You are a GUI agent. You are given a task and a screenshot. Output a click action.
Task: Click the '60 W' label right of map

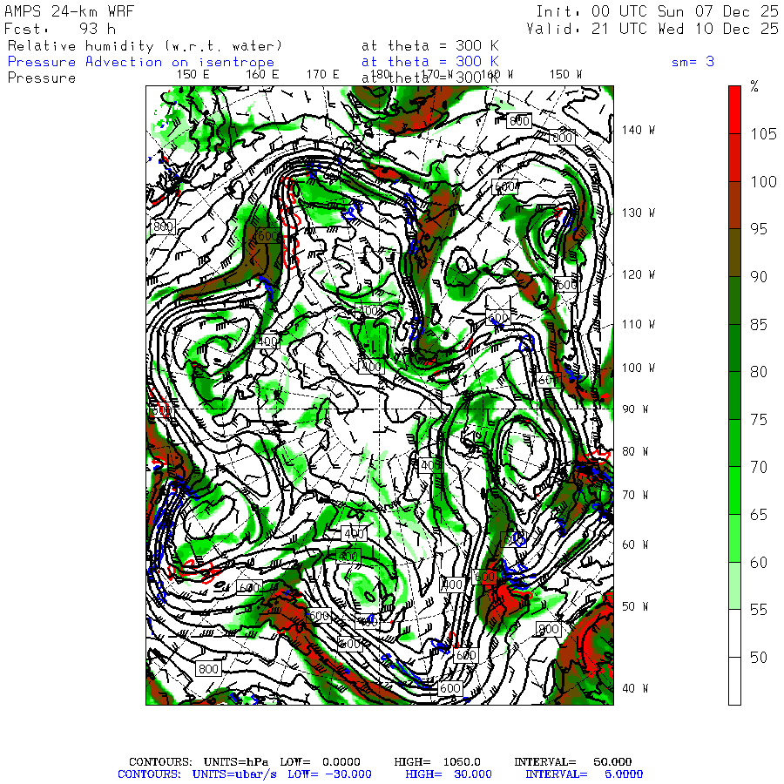click(635, 544)
